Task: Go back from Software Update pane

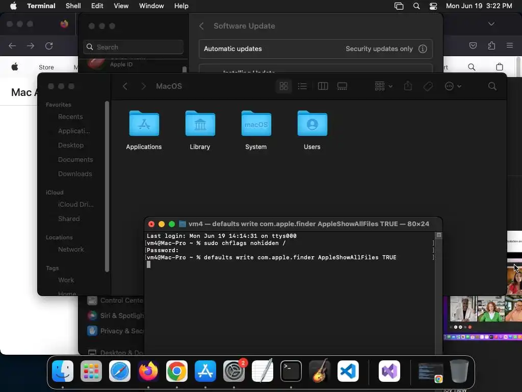Action: pos(201,26)
